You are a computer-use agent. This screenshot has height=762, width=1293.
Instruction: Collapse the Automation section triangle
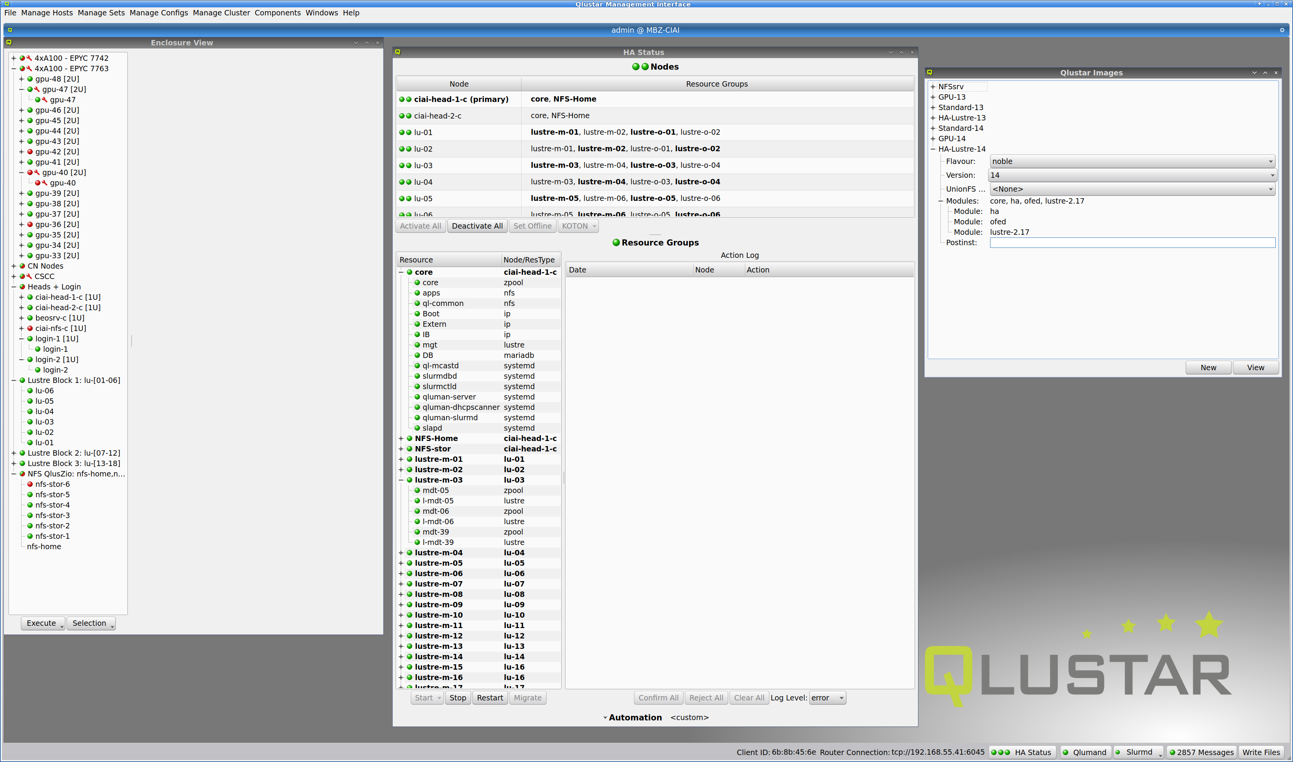pos(605,718)
